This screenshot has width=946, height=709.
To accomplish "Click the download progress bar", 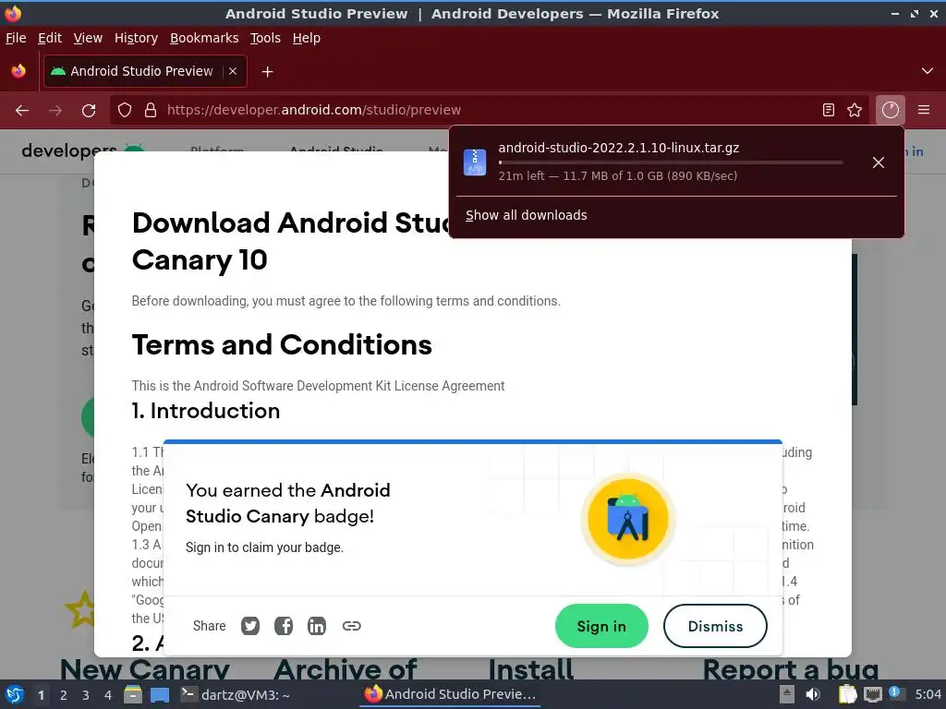I will (x=671, y=162).
